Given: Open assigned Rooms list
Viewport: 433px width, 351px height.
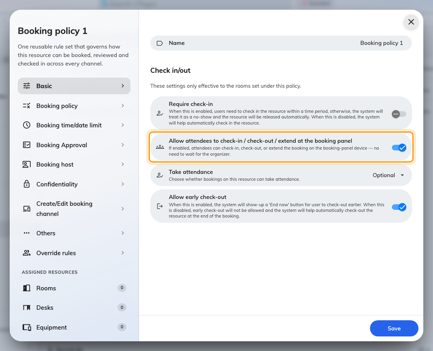Looking at the screenshot, I should 74,288.
